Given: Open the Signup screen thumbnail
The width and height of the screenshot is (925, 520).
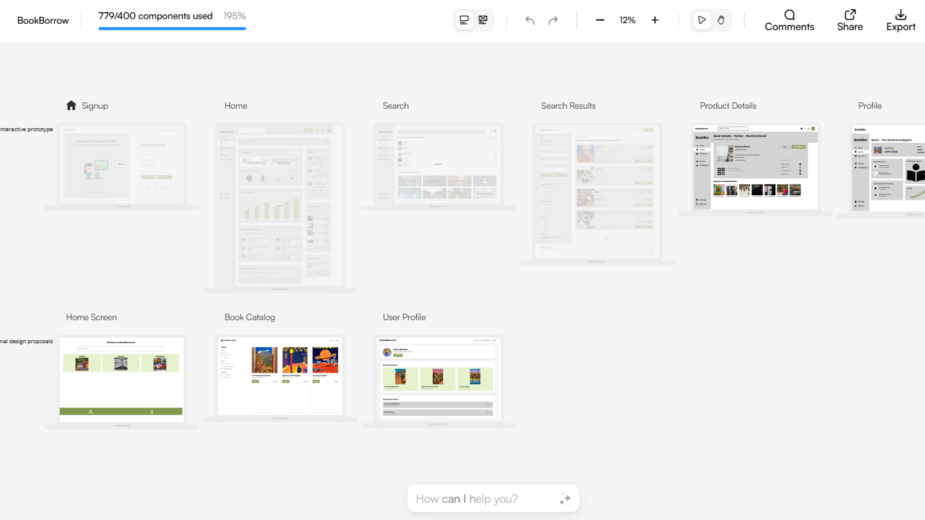Looking at the screenshot, I should tap(121, 166).
